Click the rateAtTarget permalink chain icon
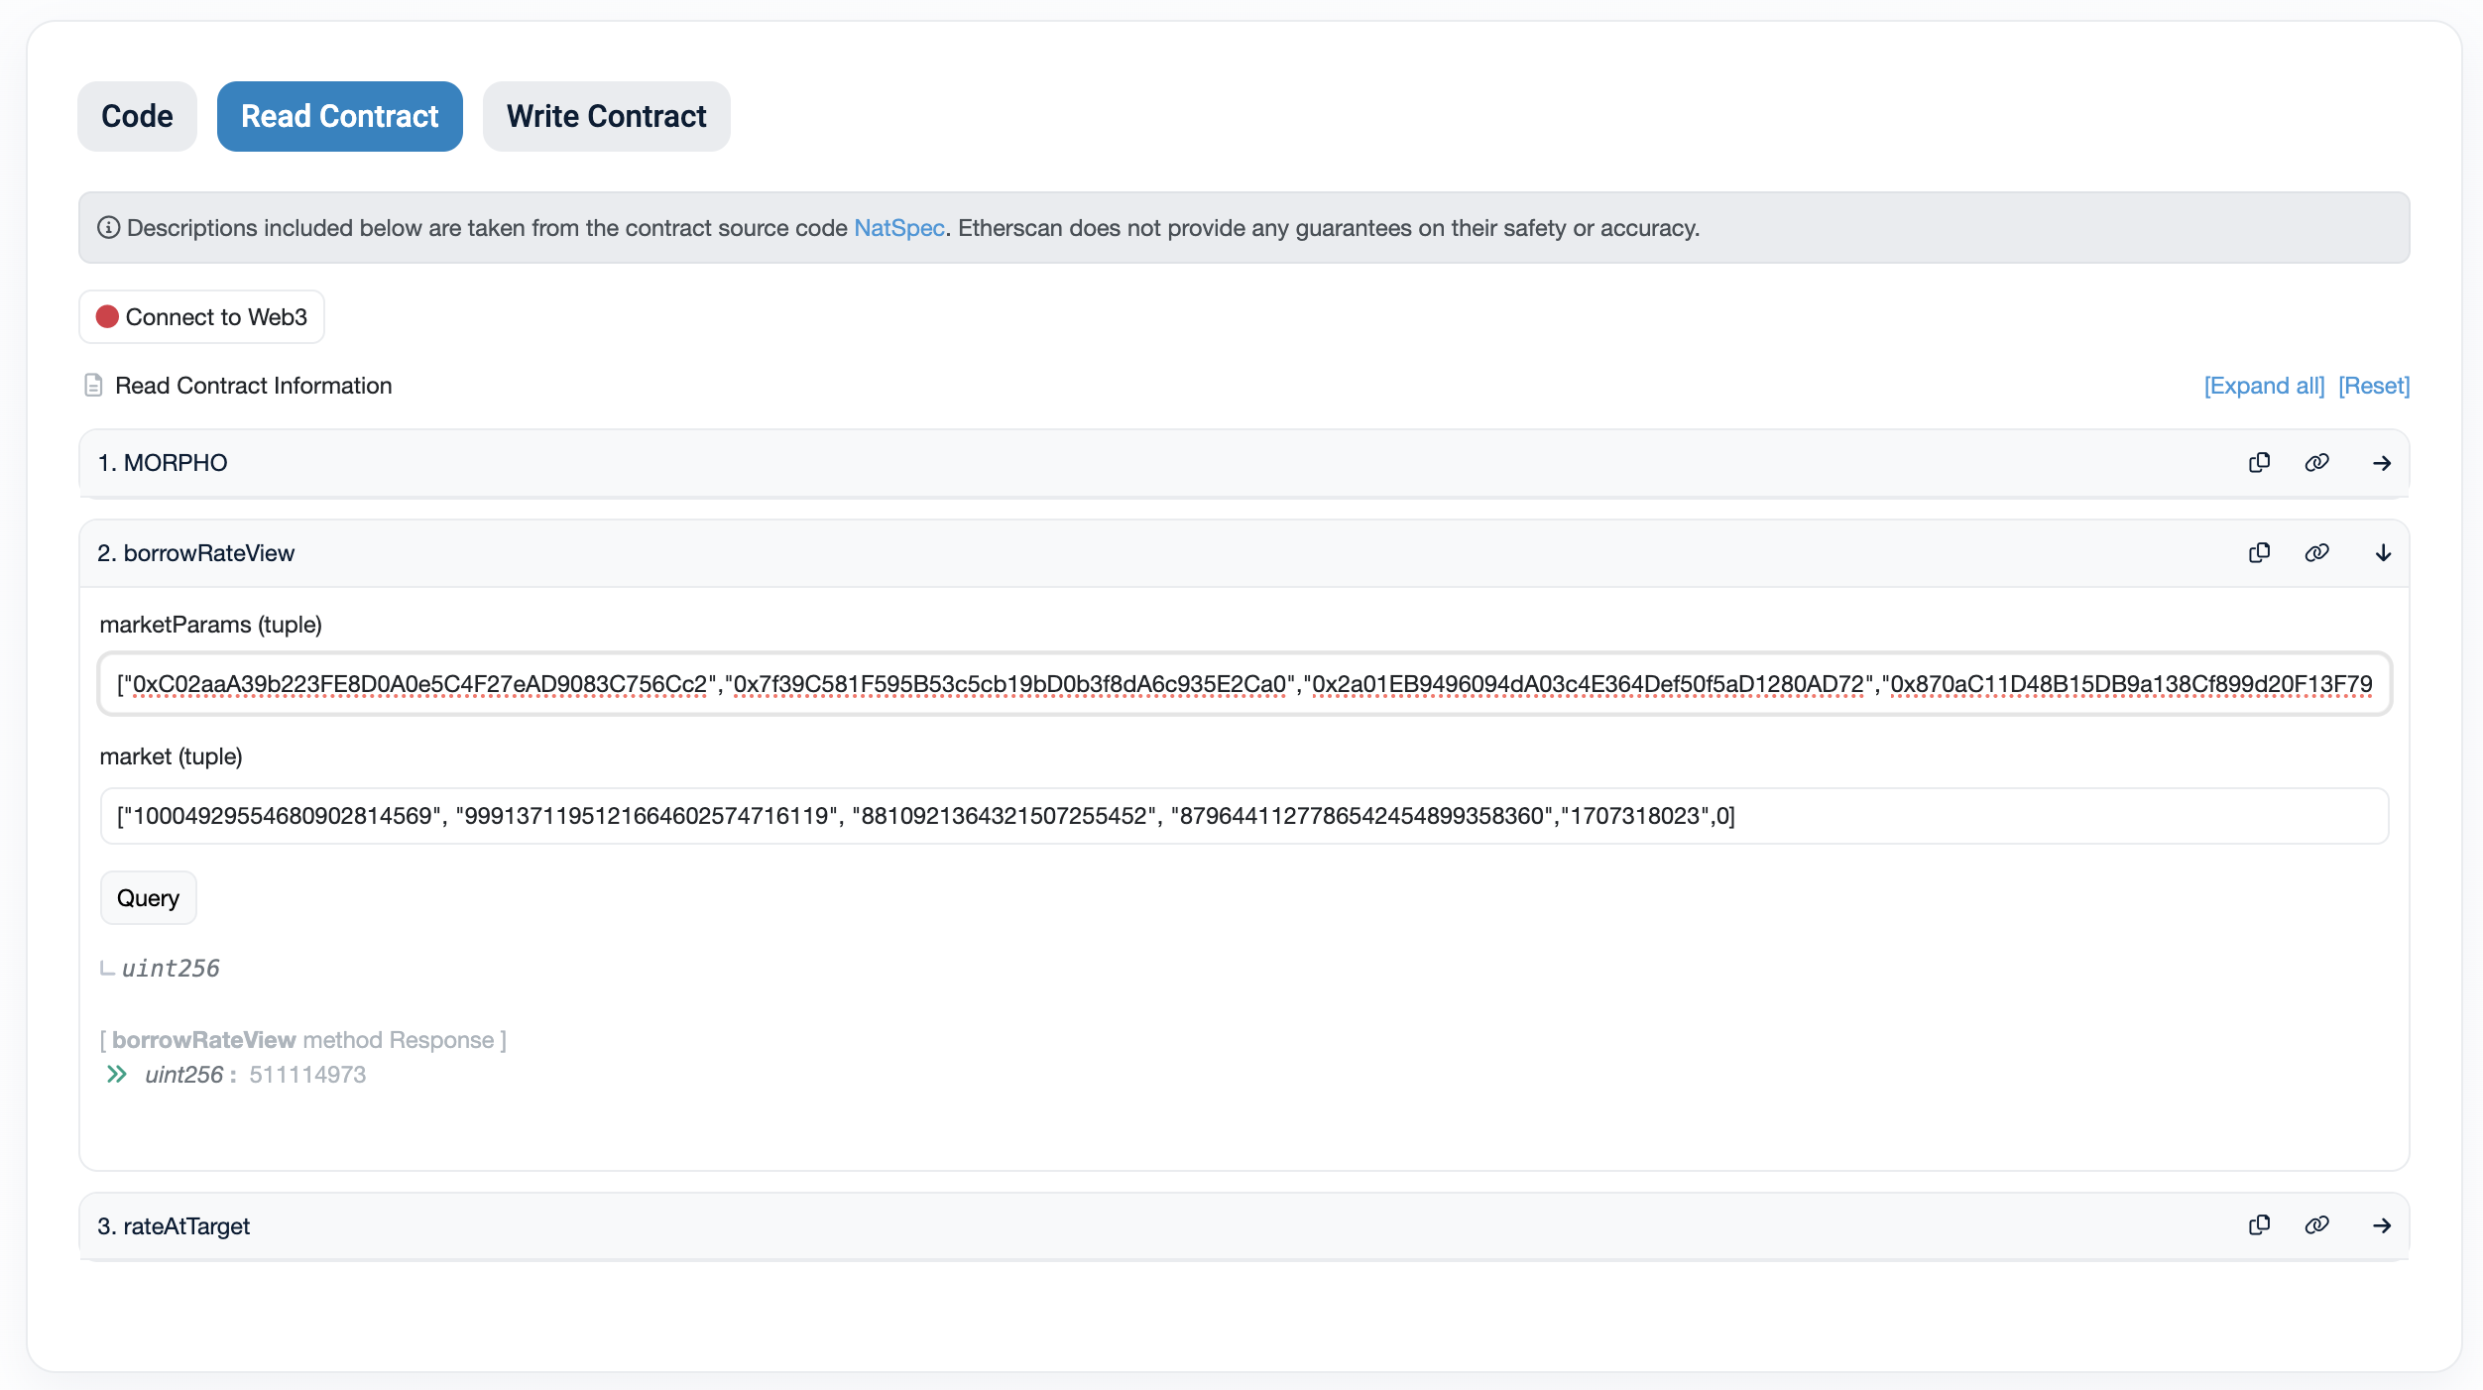This screenshot has width=2483, height=1390. click(x=2316, y=1225)
